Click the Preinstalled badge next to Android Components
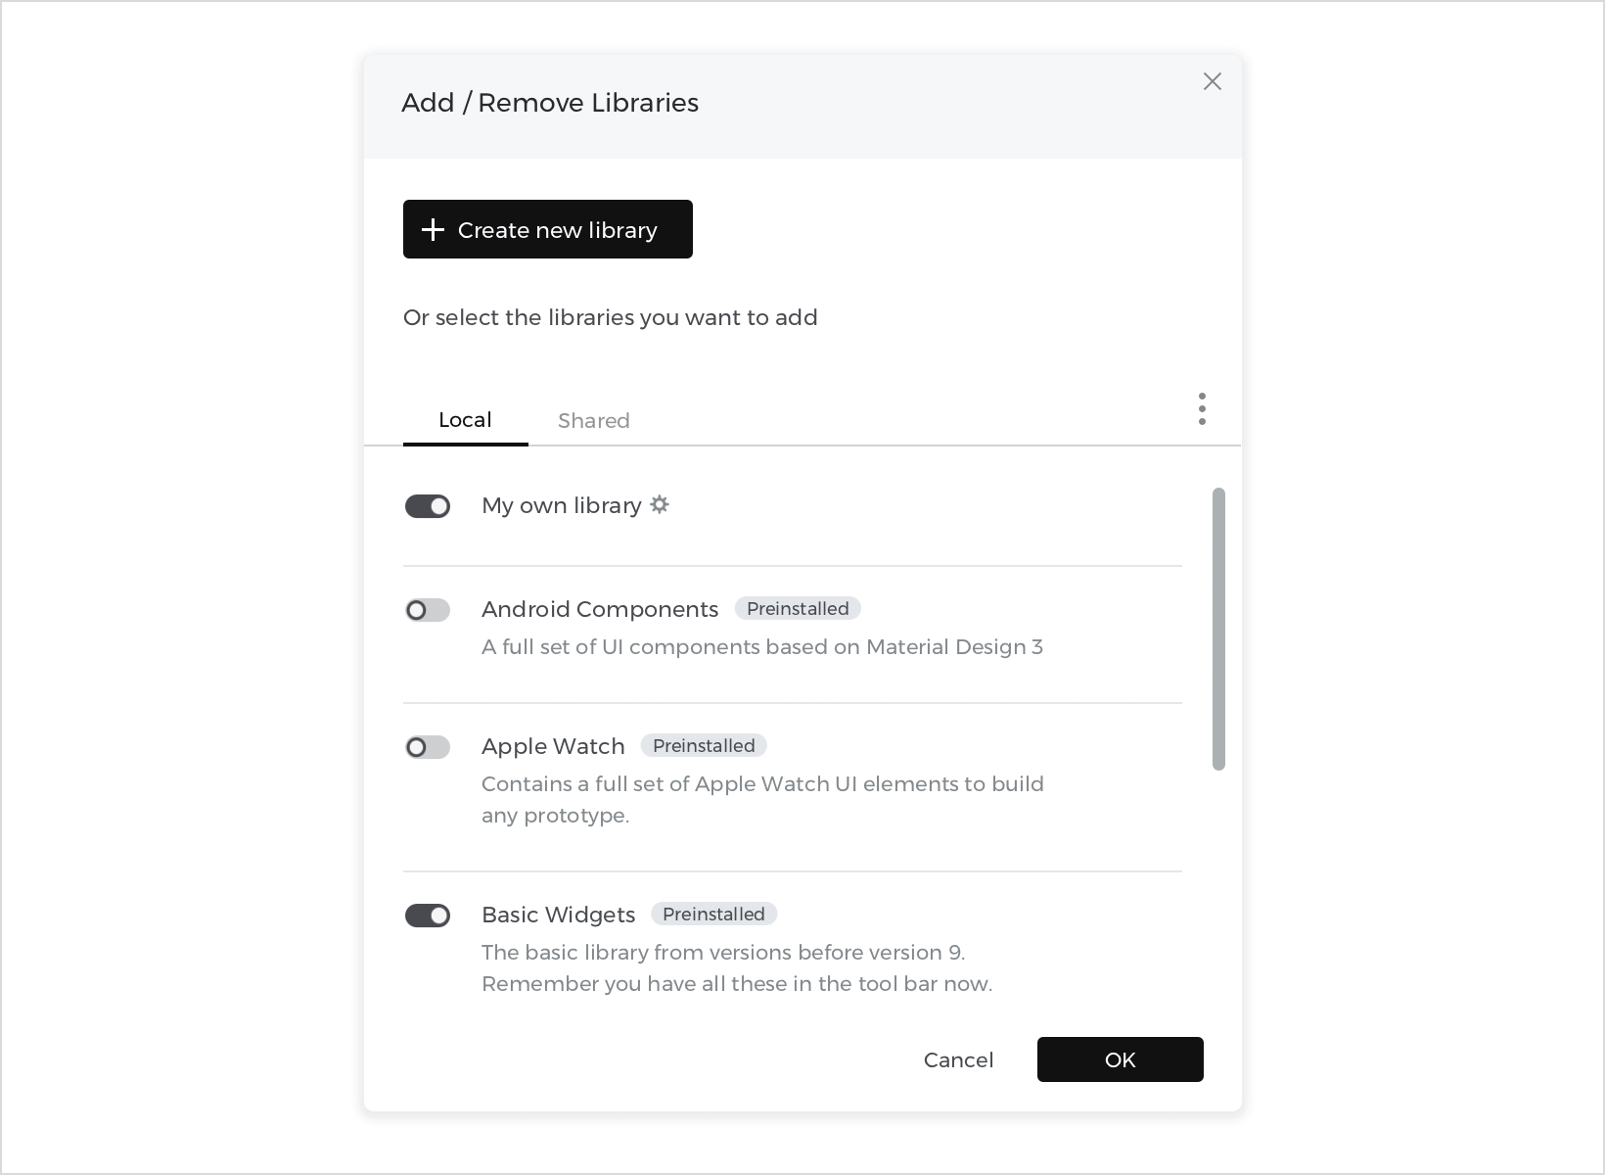The height and width of the screenshot is (1175, 1605). pyautogui.click(x=797, y=608)
